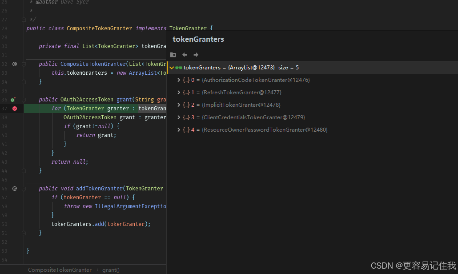Viewport: 458px width, 274px height.
Task: Click grant() in the breadcrumb bar
Action: click(111, 270)
